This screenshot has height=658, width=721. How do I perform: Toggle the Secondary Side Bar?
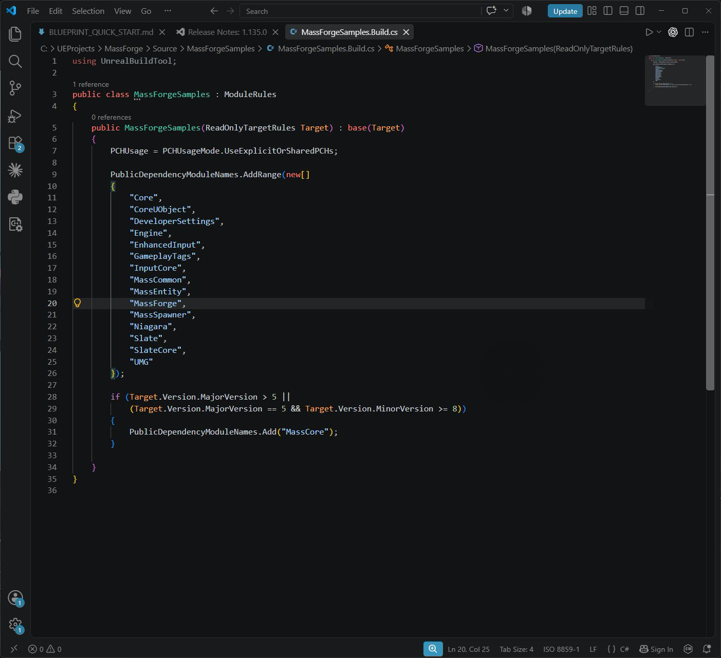(640, 11)
